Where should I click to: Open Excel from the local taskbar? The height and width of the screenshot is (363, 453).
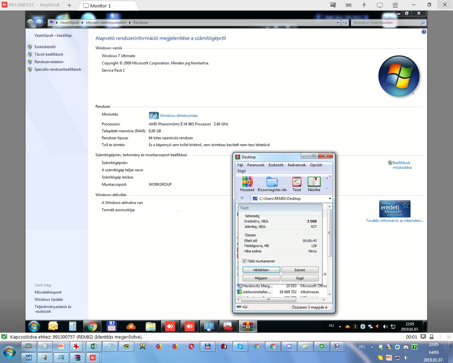coord(94,346)
